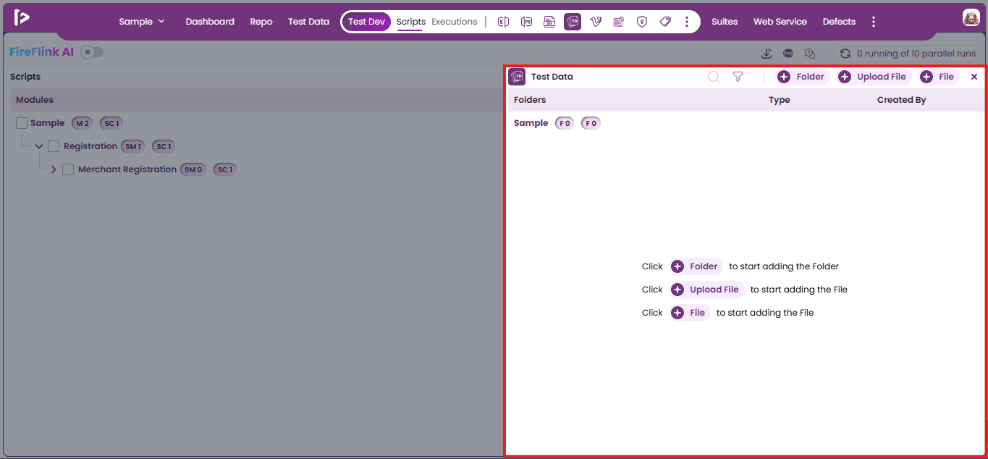Click the refresh icon in parallel runs
Screen dimensions: 988x459
(x=845, y=54)
